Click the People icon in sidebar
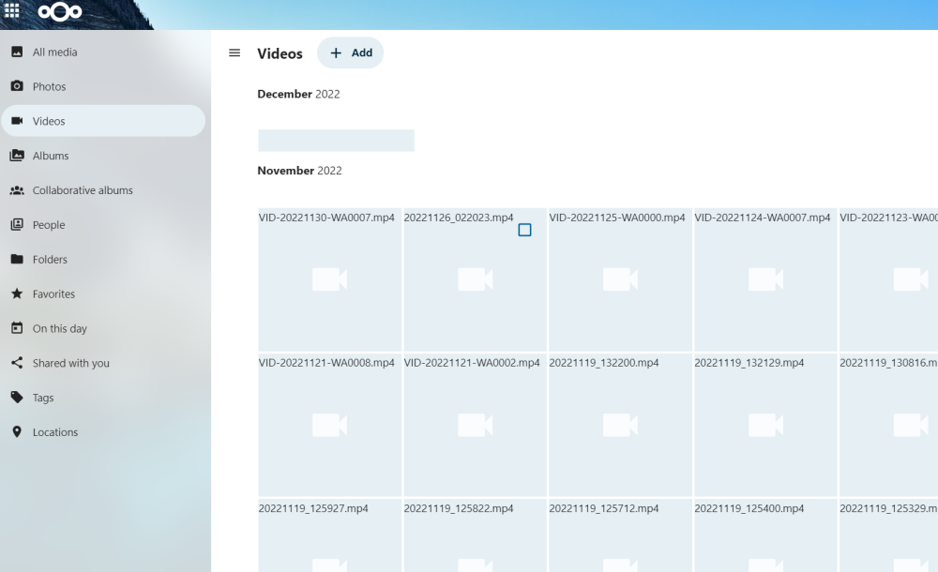Screen dimensions: 938x572 (17, 224)
